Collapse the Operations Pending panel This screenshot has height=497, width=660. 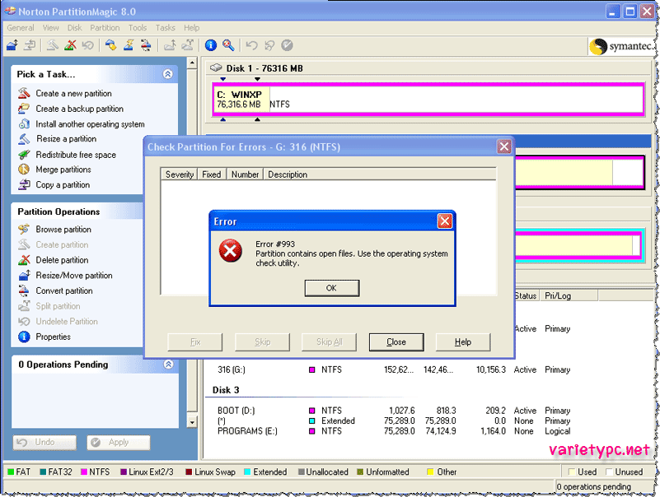[x=168, y=365]
